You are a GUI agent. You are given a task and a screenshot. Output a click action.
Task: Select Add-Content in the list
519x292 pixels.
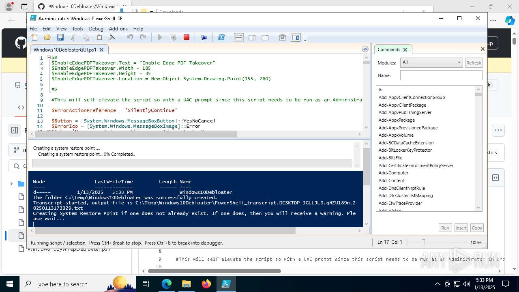coord(391,180)
